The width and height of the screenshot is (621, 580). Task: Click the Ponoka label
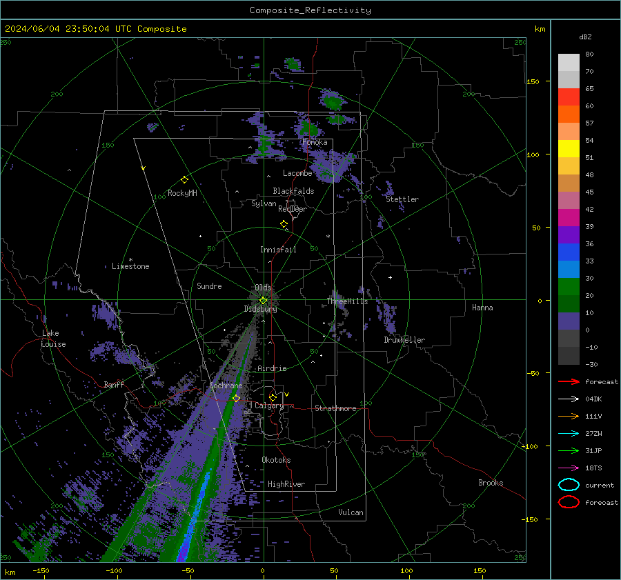(x=315, y=142)
